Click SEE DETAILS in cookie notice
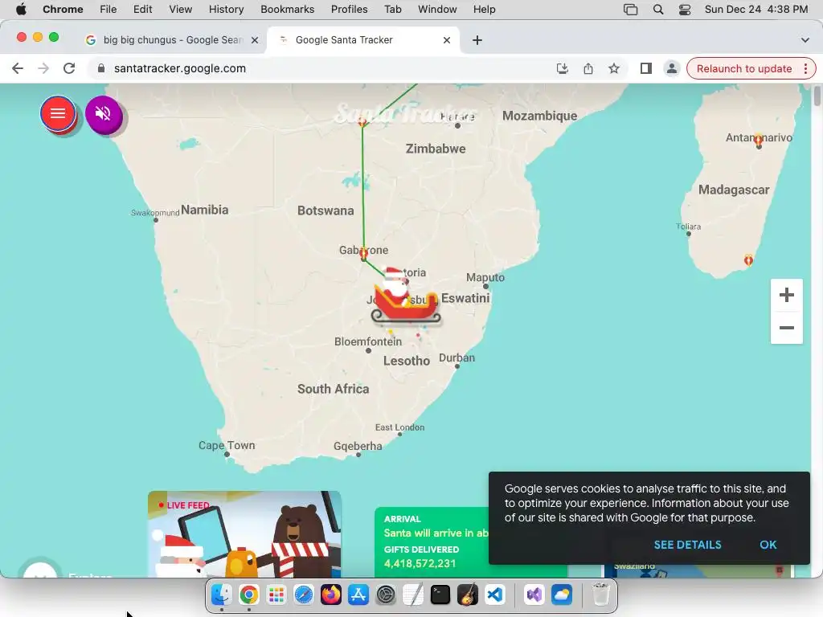The width and height of the screenshot is (823, 617). 687,545
